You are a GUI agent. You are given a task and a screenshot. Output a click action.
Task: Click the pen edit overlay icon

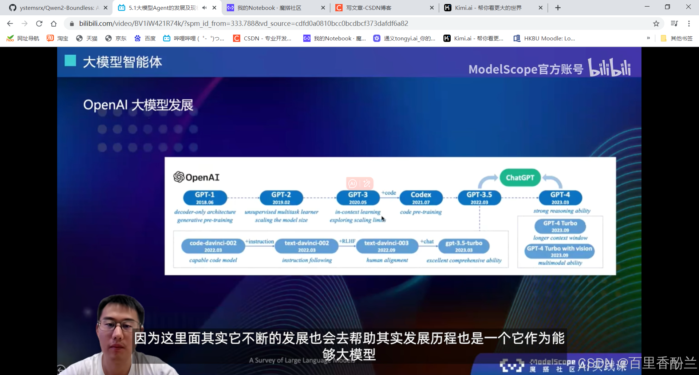coord(367,183)
